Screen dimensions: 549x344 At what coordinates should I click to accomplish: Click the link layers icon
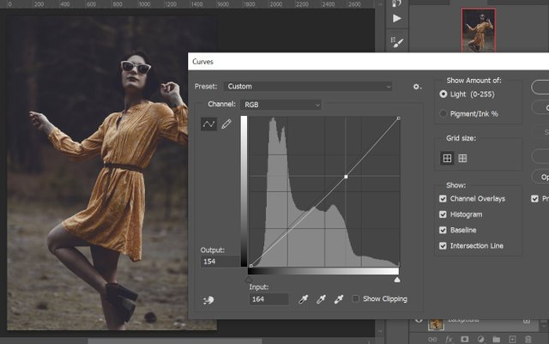tap(432, 339)
